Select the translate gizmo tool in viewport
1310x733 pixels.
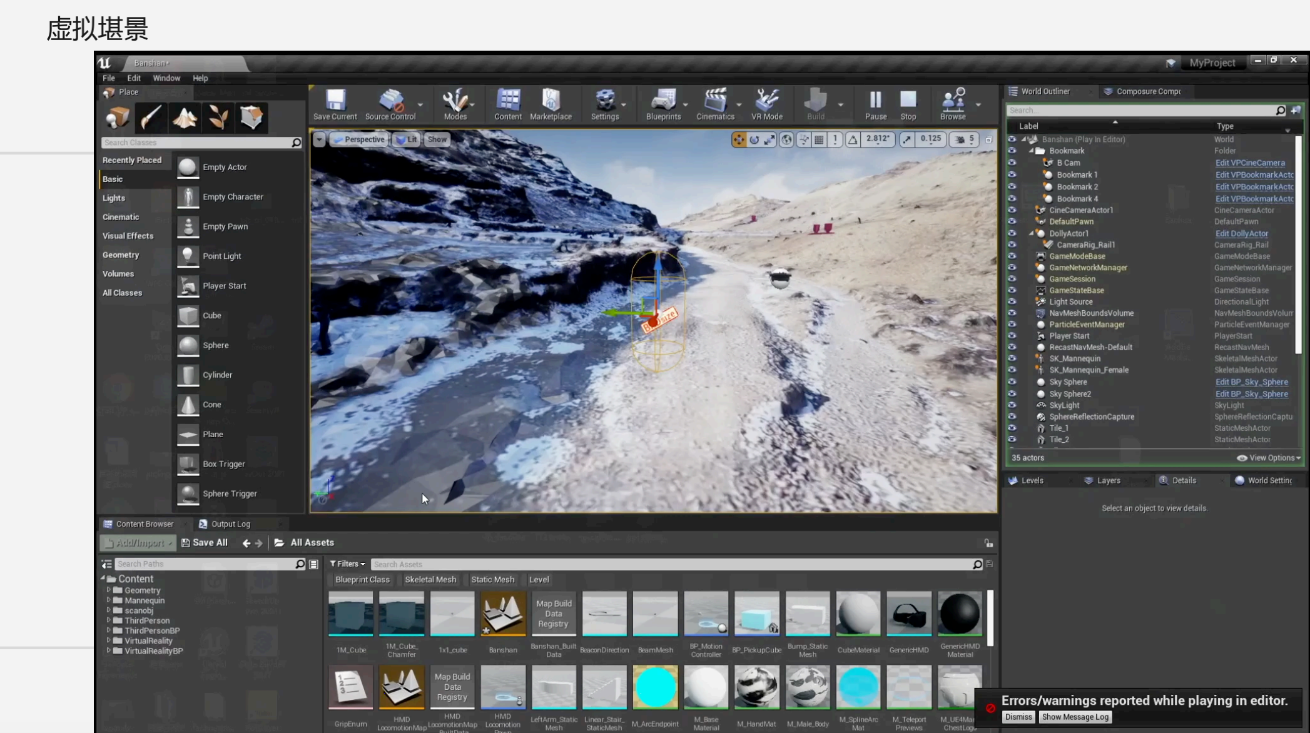(x=739, y=139)
